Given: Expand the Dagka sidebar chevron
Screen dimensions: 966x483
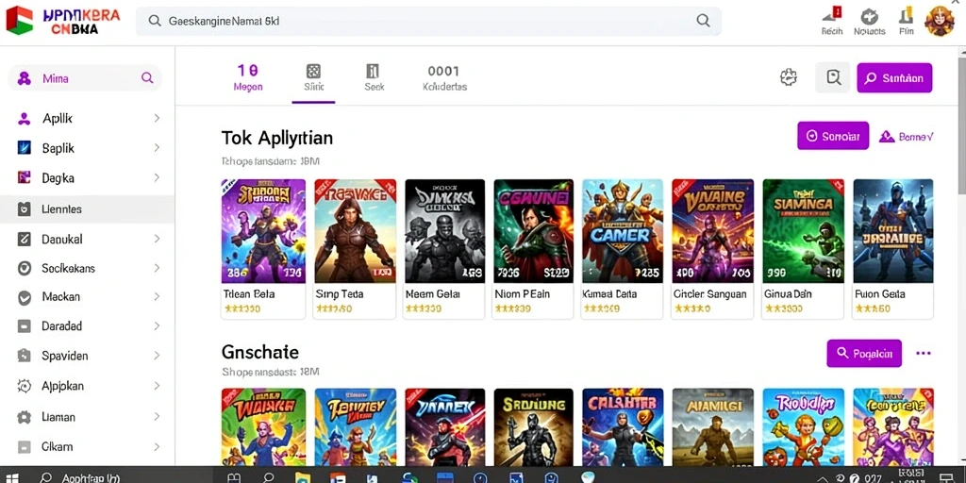Looking at the screenshot, I should pyautogui.click(x=157, y=178).
